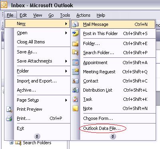Viewport: 160px width, 149px height.
Task: Open the Save Attachments submenu arrow
Action: point(66,61)
